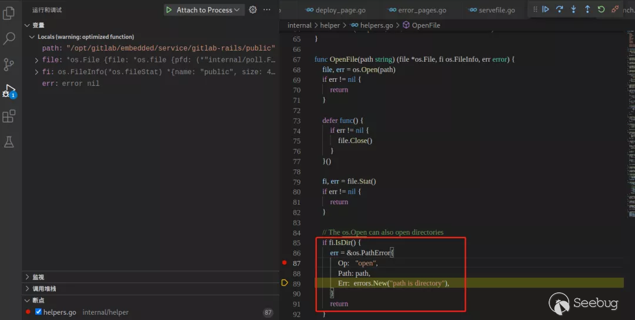Step out in debug toolbar
635x320 pixels.
587,9
